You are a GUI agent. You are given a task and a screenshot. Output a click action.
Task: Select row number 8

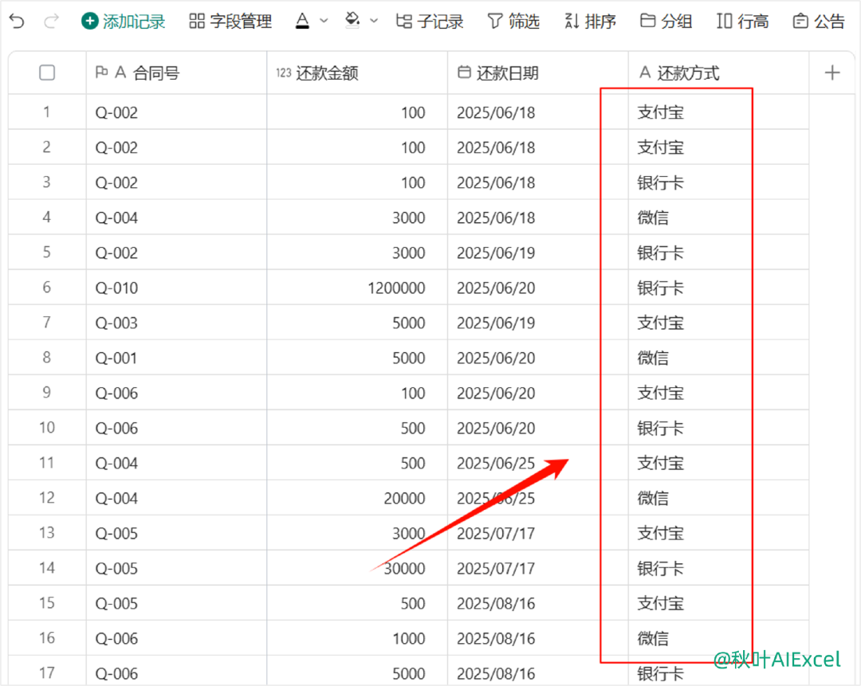(x=47, y=358)
